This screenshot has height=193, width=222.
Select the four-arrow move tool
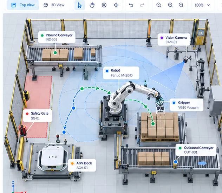click(x=116, y=5)
